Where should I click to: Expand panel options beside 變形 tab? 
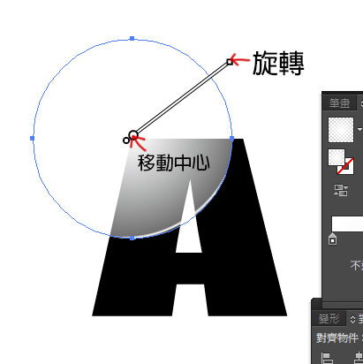[352, 319]
